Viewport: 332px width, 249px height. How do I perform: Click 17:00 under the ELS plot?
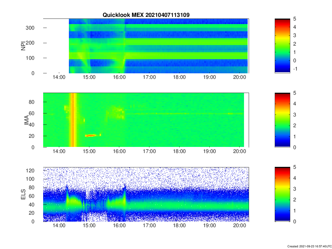149,226
